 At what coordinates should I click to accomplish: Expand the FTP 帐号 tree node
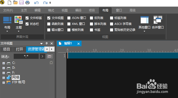pyautogui.click(x=4, y=83)
